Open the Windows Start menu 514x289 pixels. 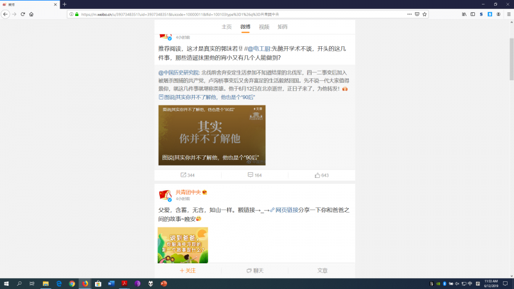pos(6,284)
